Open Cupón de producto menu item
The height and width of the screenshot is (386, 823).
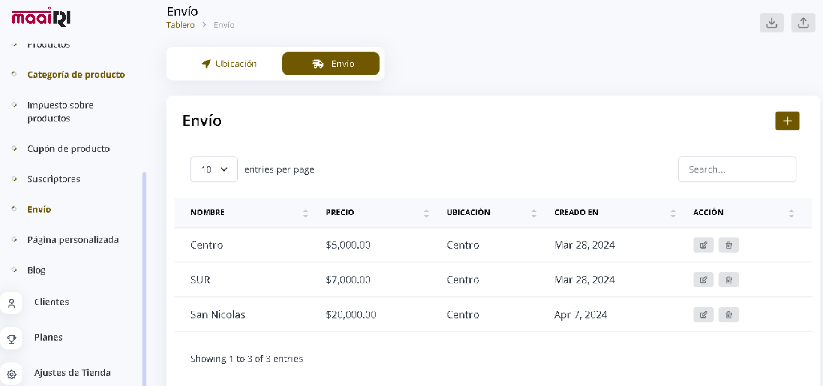pos(69,149)
